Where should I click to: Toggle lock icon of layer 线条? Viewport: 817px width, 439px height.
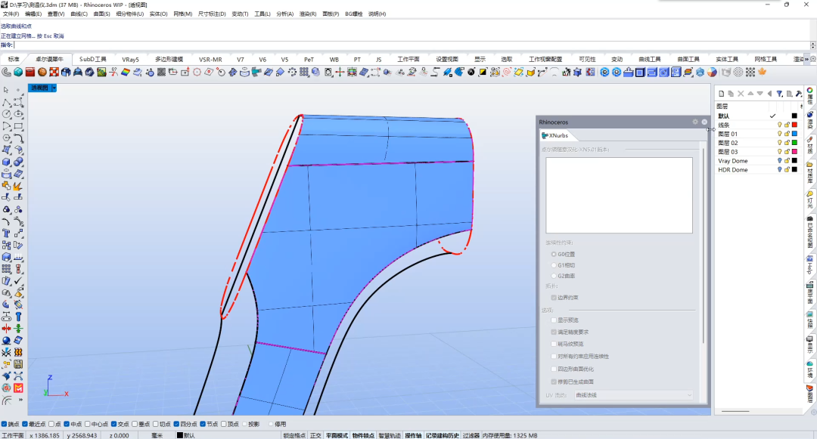[x=787, y=125]
